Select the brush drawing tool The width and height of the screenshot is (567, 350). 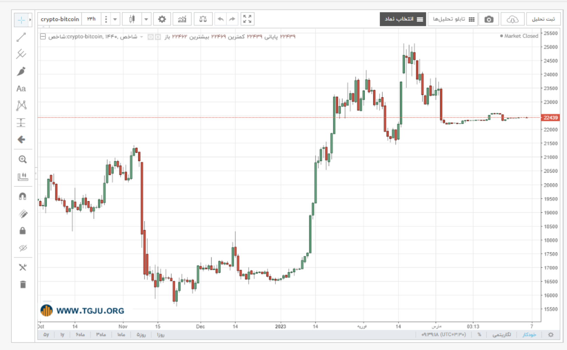(x=21, y=71)
